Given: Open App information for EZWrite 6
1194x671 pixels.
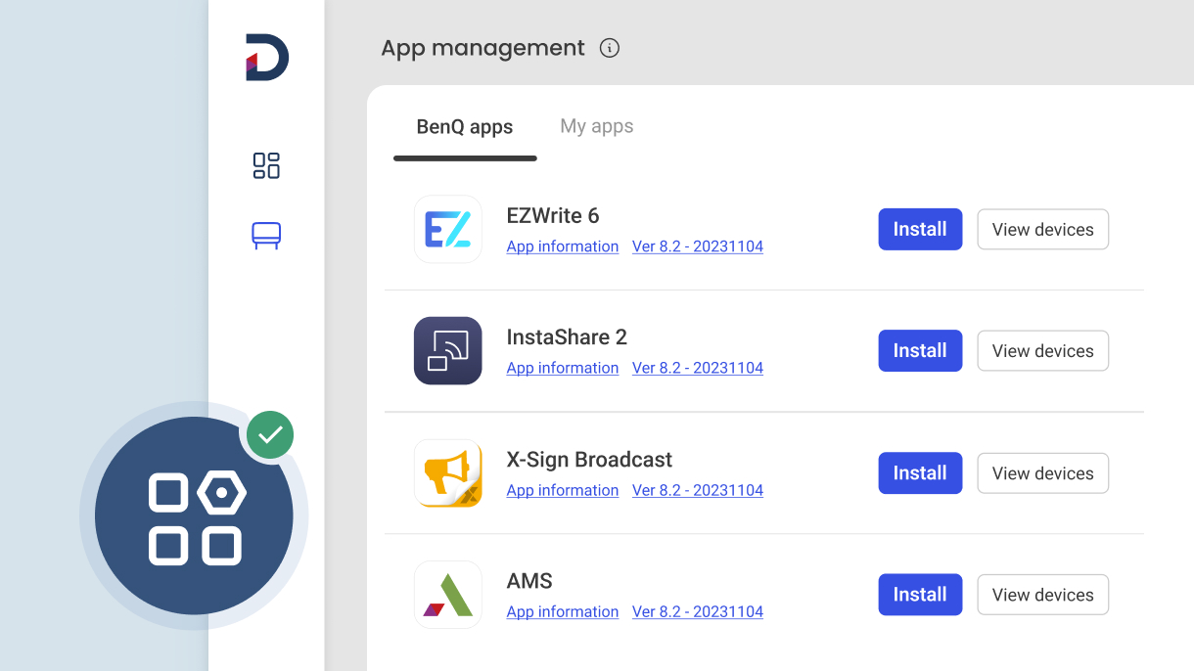Looking at the screenshot, I should 562,246.
